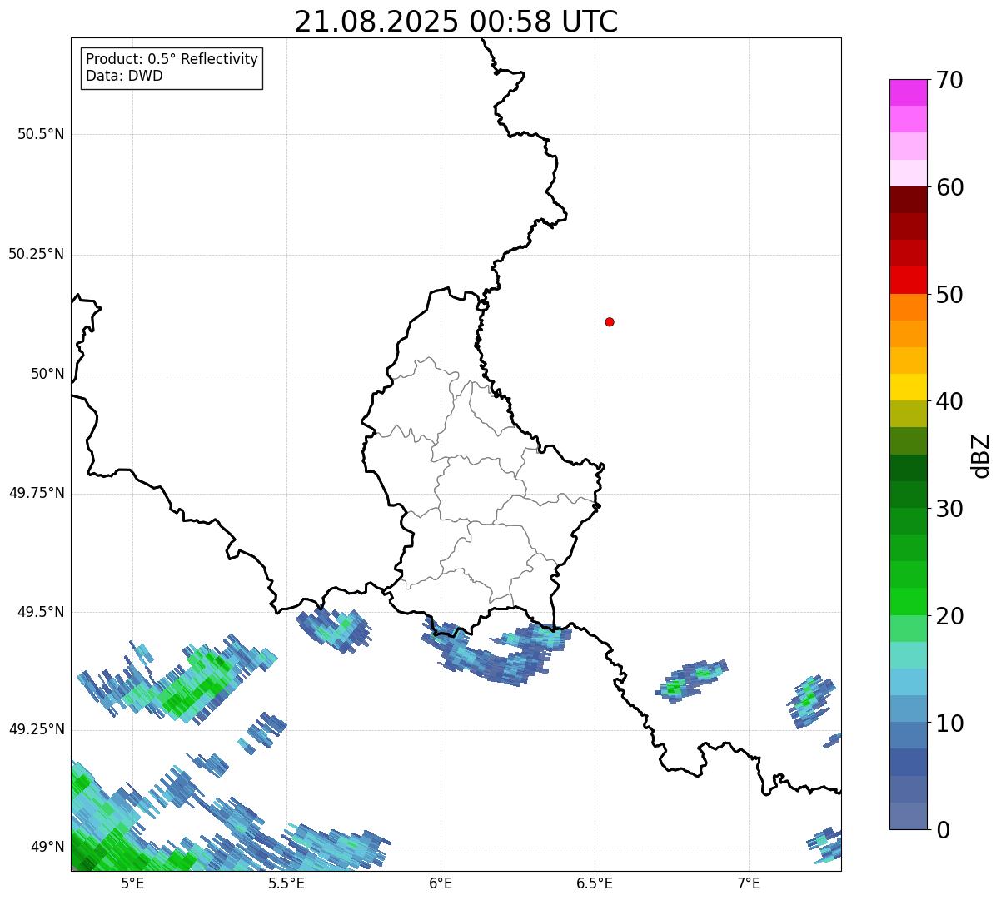Click the 49.5°N latitude label
Image resolution: width=1001 pixels, height=900 pixels.
[40, 612]
